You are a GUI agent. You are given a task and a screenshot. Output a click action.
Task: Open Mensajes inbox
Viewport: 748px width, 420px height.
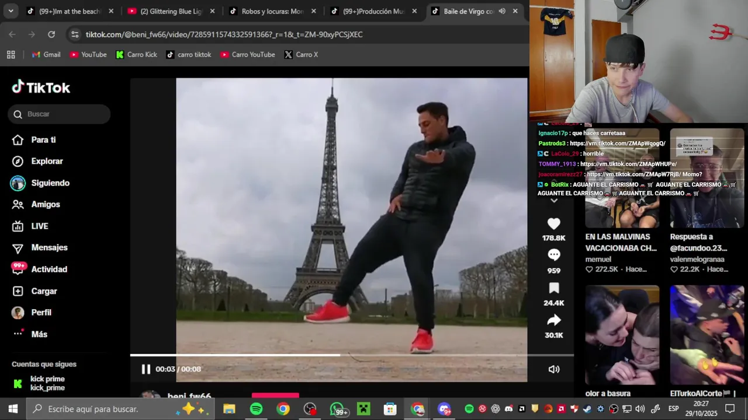(40, 248)
